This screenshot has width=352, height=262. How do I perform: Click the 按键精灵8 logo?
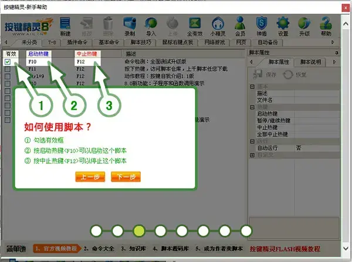(29, 27)
